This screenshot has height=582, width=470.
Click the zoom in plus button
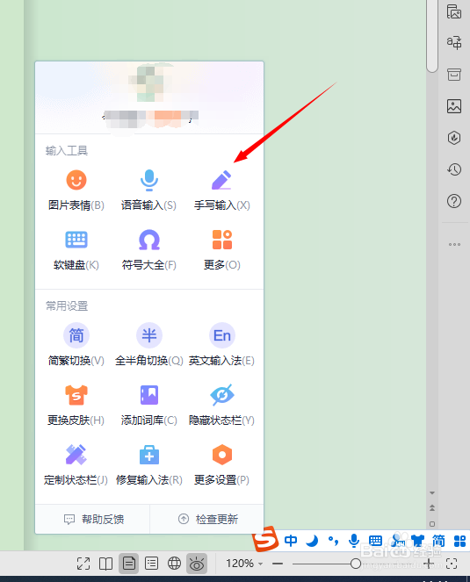(429, 564)
